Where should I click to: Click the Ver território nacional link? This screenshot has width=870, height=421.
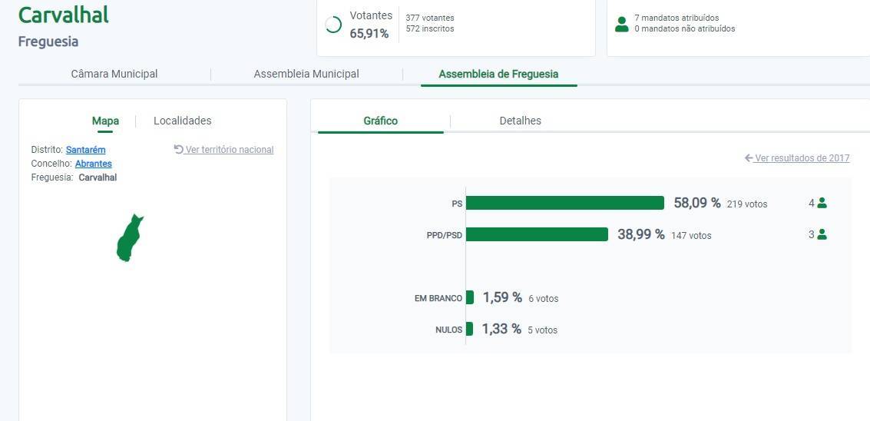coord(229,150)
